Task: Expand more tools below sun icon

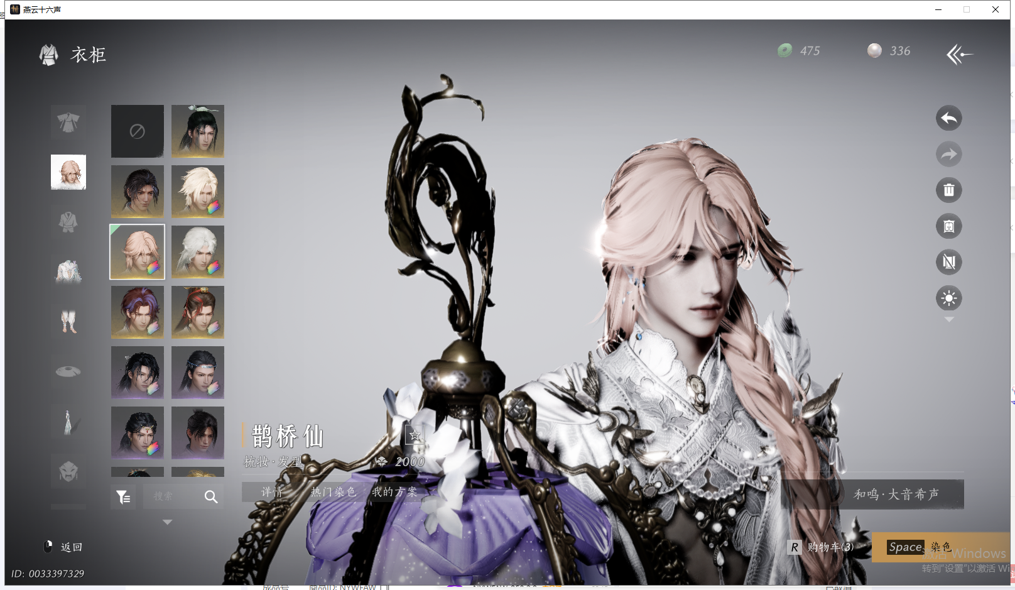Action: 949,320
